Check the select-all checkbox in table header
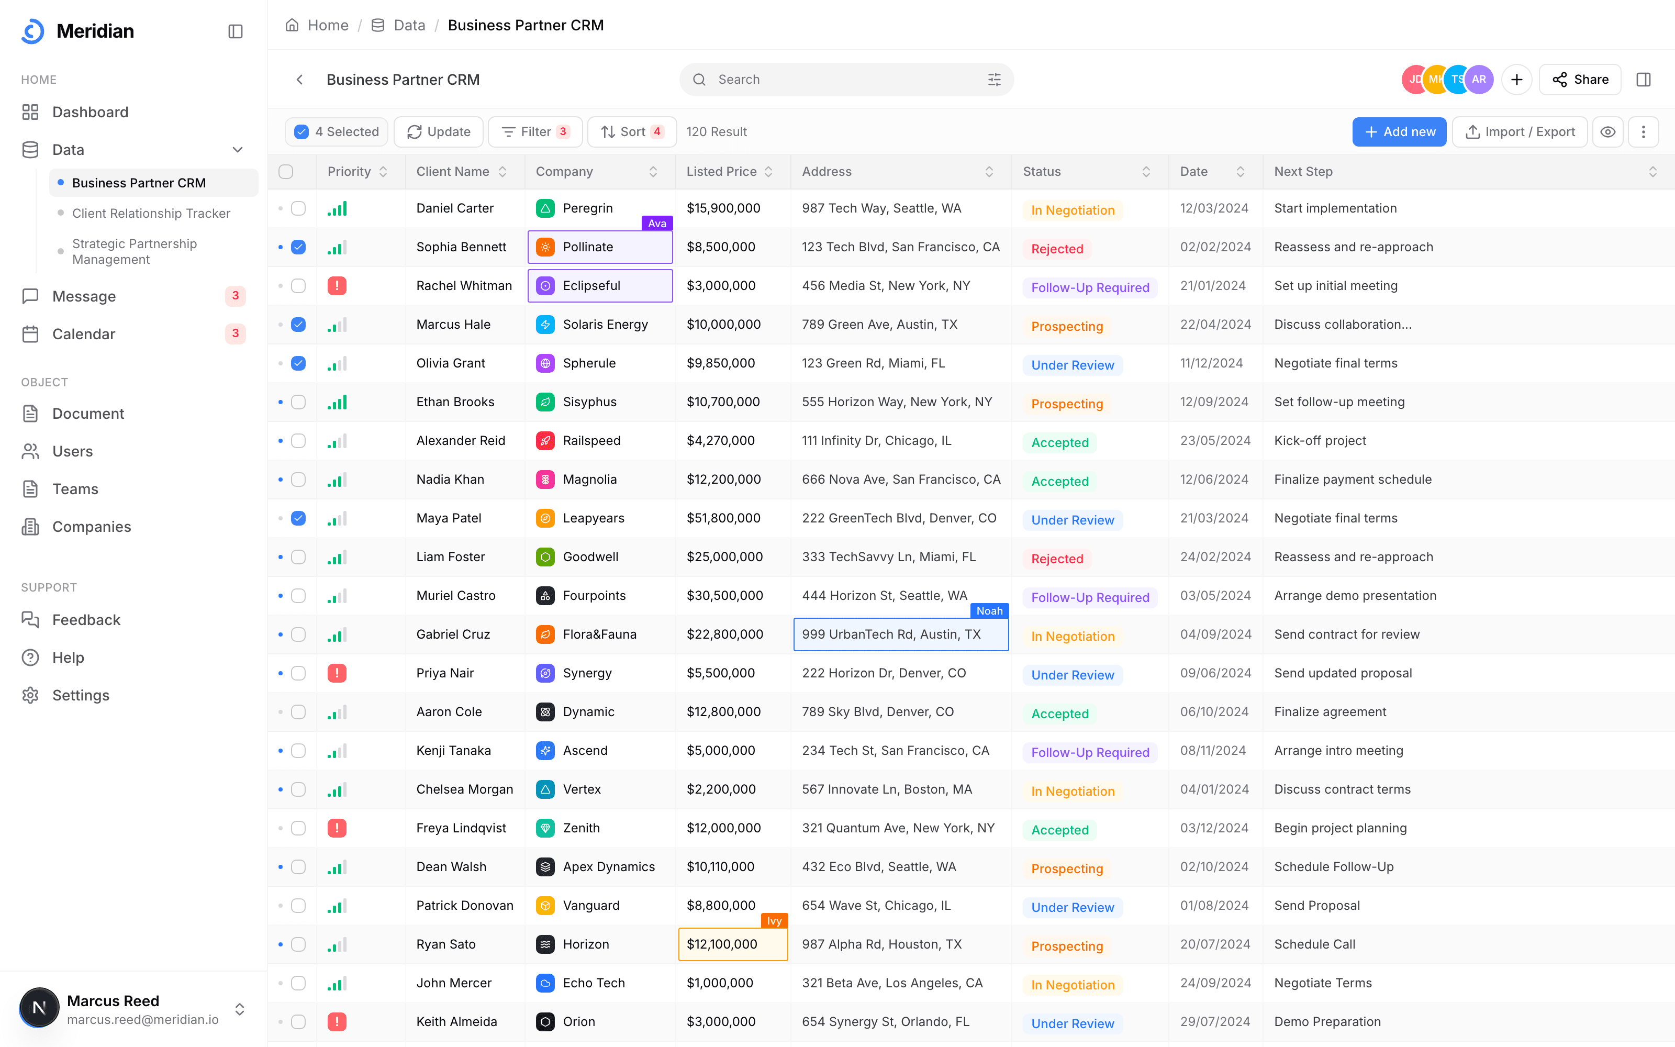Image resolution: width=1675 pixels, height=1047 pixels. coord(286,172)
